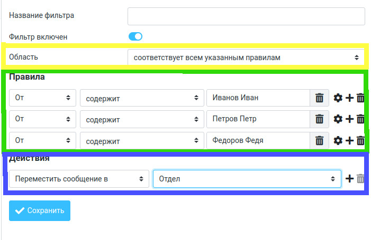The image size is (371, 240).
Task: Expand the Отдел folder dropdown
Action: [x=247, y=179]
